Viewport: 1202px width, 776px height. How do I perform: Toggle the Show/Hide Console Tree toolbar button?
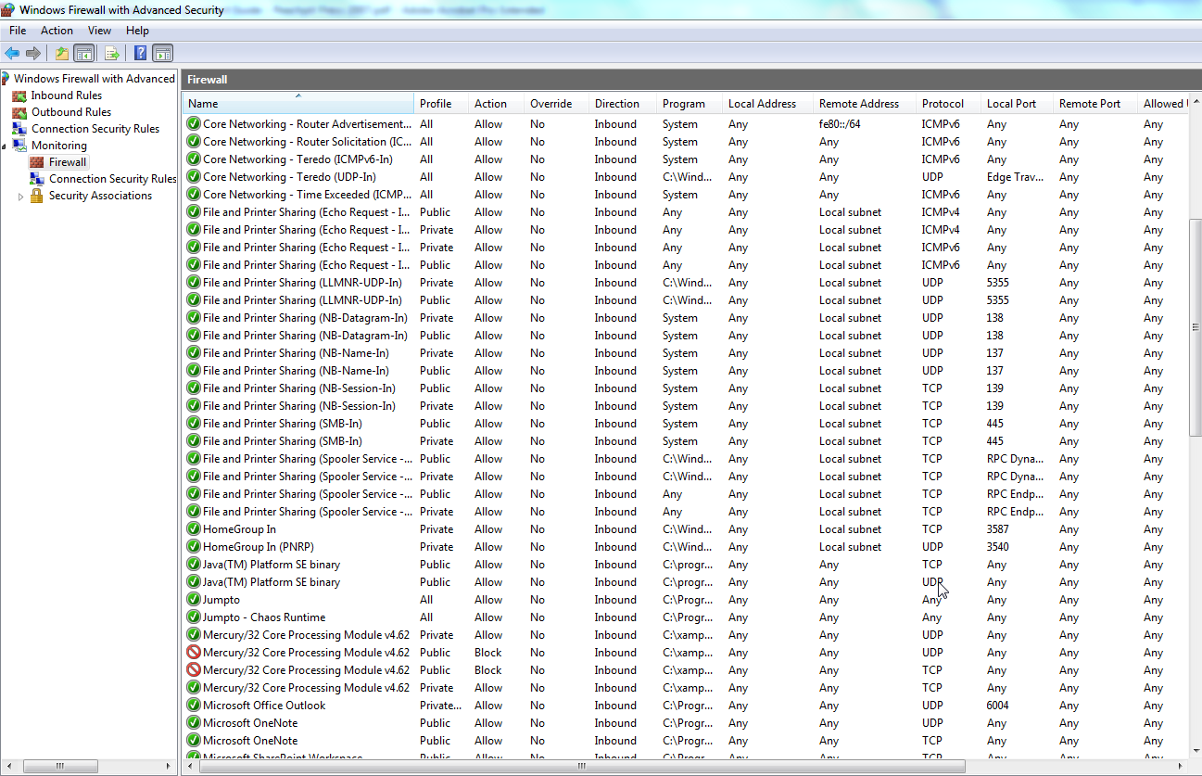83,53
